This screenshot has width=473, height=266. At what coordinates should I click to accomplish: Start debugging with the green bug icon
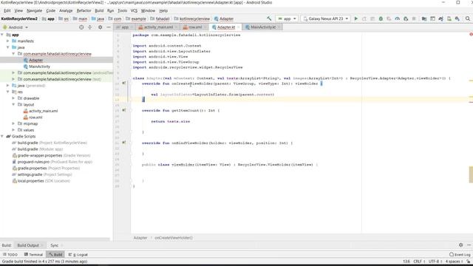point(381,18)
